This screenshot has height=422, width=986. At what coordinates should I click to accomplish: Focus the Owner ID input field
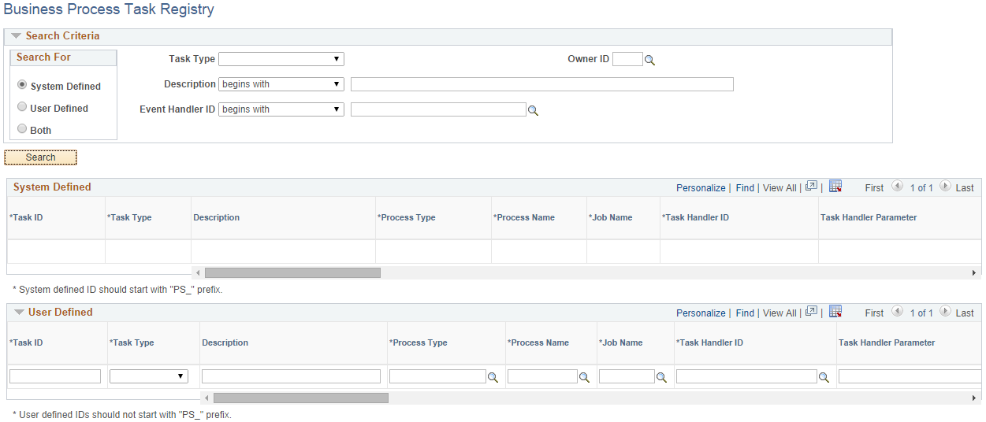click(627, 59)
